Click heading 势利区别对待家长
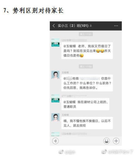The height and width of the screenshot is (156, 135). tap(38, 10)
